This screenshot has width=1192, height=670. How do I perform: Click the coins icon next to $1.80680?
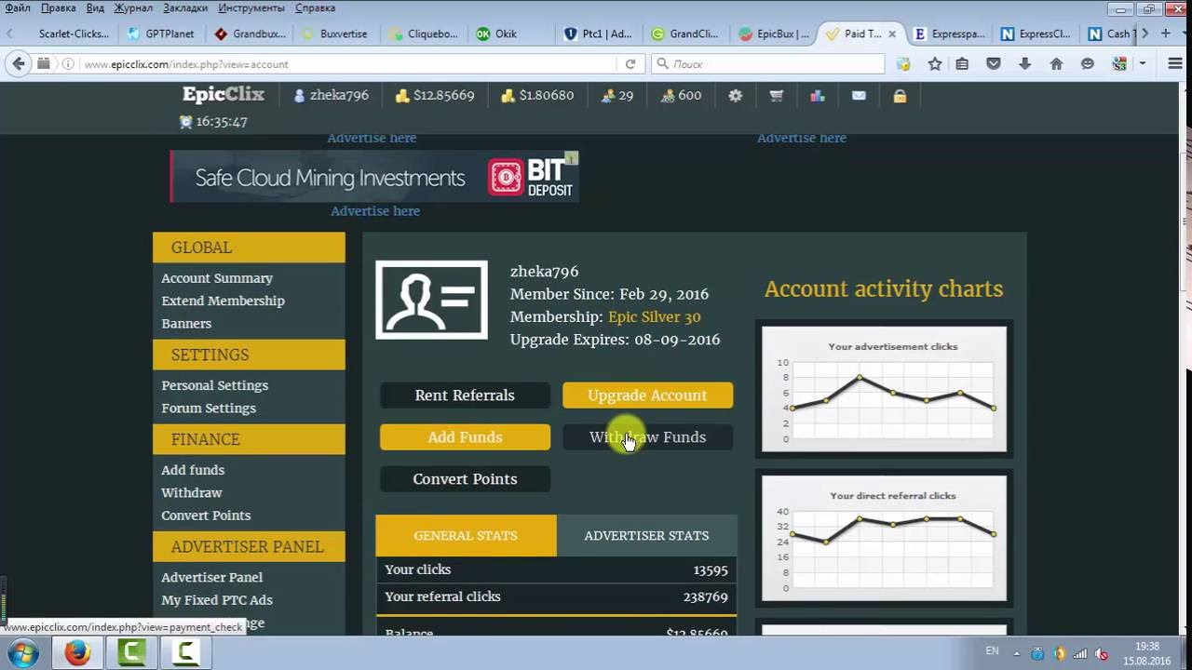click(508, 95)
